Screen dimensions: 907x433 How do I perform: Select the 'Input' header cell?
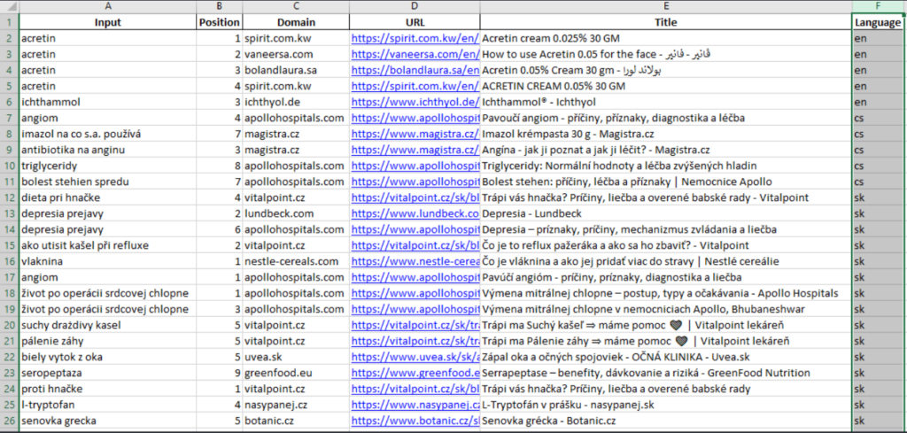(108, 22)
